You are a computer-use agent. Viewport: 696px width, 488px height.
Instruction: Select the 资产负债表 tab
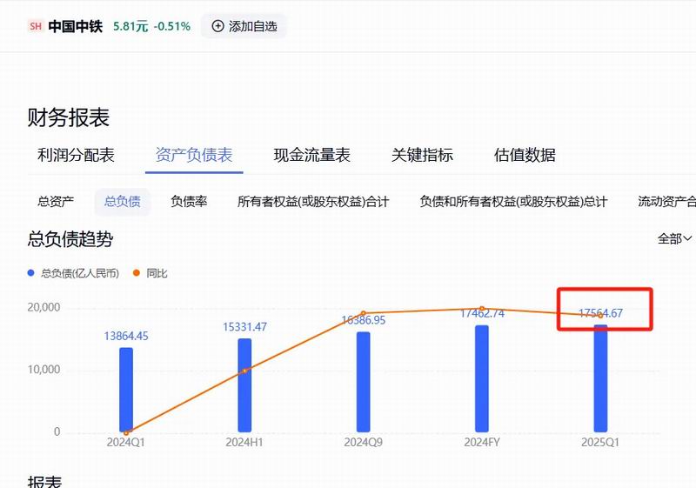point(194,156)
